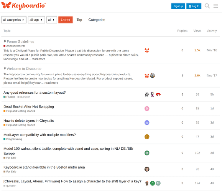Open ModLayer compatibility with multiple modifiers topic
The width and height of the screenshot is (222, 192).
pyautogui.click(x=39, y=135)
